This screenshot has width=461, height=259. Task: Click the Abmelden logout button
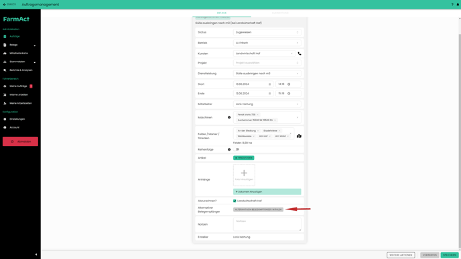20,141
